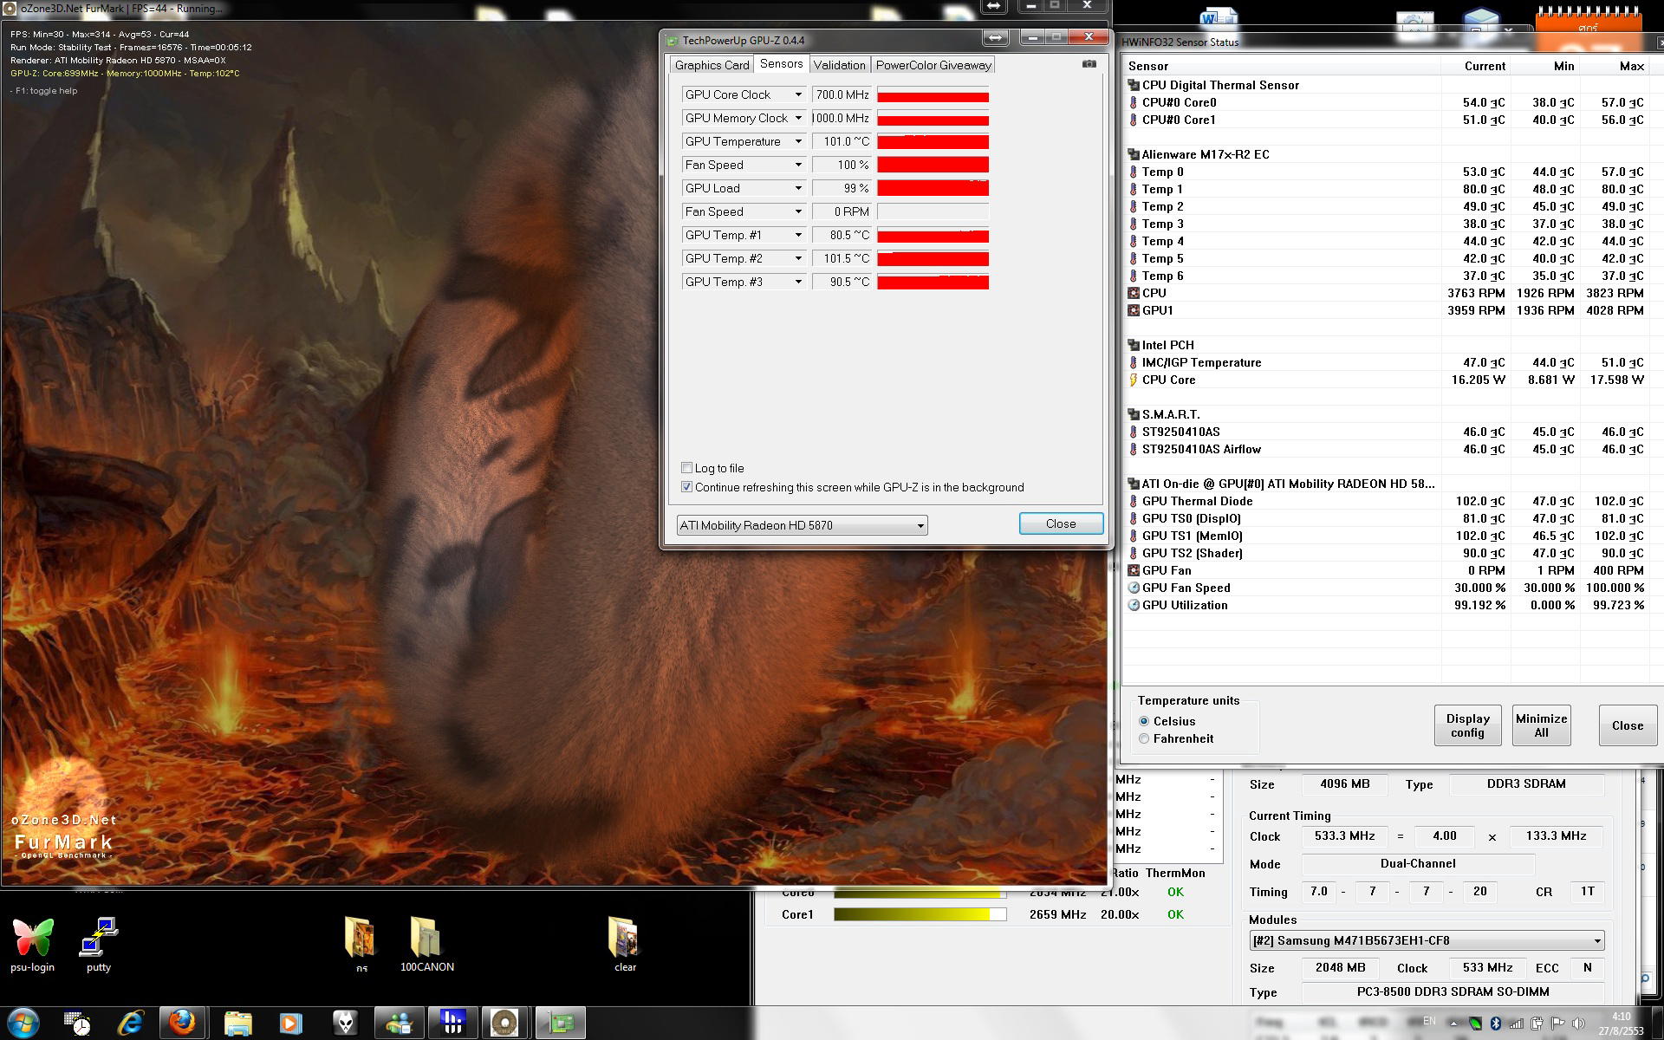Image resolution: width=1664 pixels, height=1040 pixels.
Task: Open GPU Load sensor dropdown
Action: [x=798, y=188]
